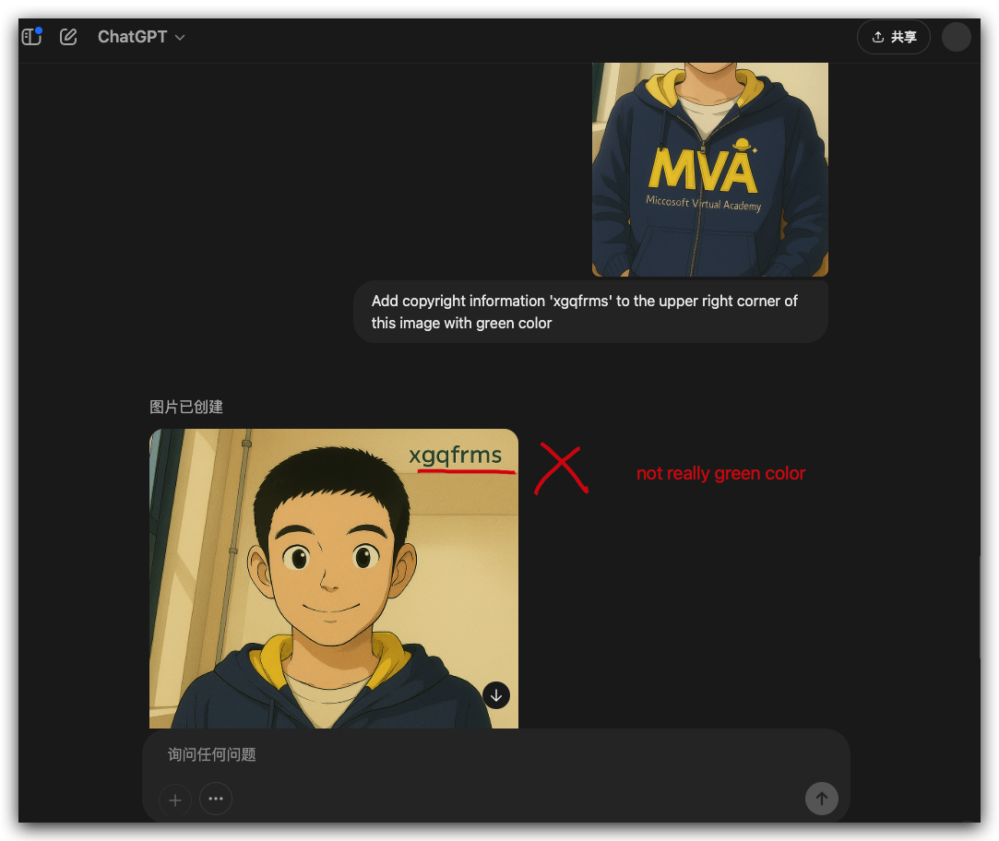999x841 pixels.
Task: Click the 共享 share button
Action: click(x=893, y=37)
